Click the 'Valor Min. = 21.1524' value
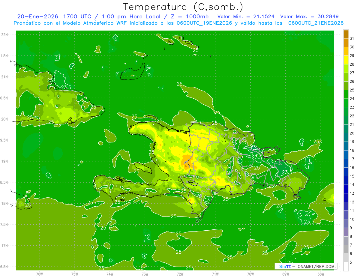This screenshot has width=360, height=278. click(246, 16)
